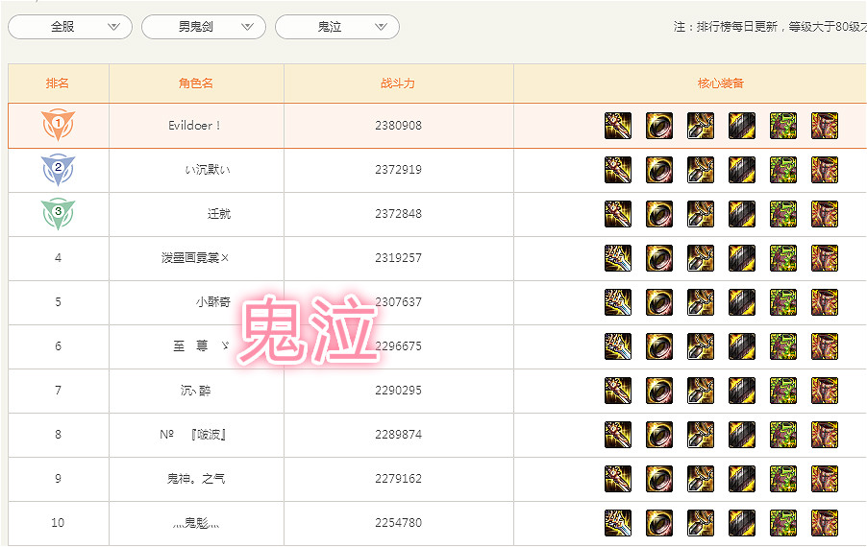The height and width of the screenshot is (547, 867).
Task: Click the rank 1 orange medal icon
Action: [x=58, y=125]
